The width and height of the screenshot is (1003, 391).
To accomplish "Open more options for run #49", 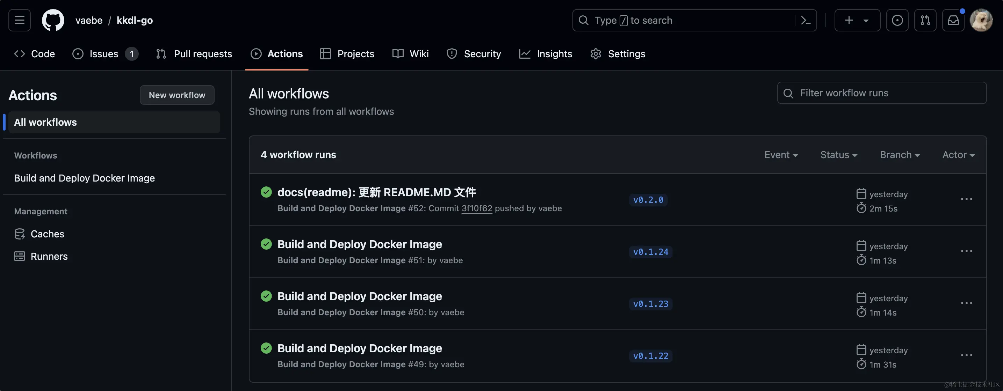I will point(966,356).
